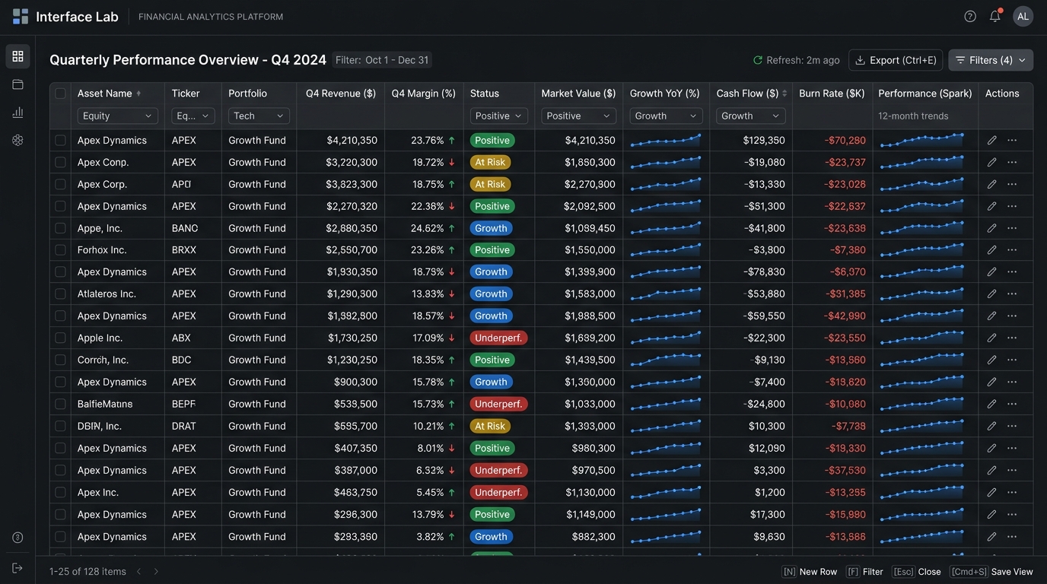Viewport: 1047px width, 584px height.
Task: Open the dashboard grid icon in sidebar
Action: coord(18,56)
